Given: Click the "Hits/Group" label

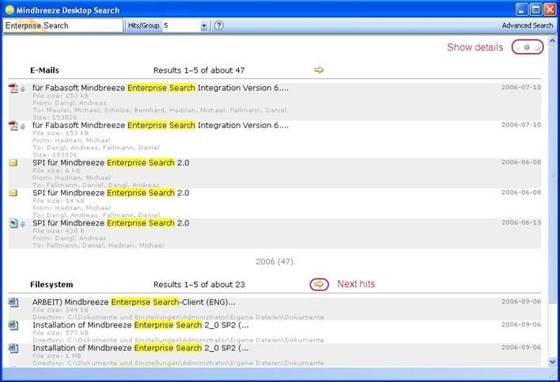Looking at the screenshot, I should point(144,25).
